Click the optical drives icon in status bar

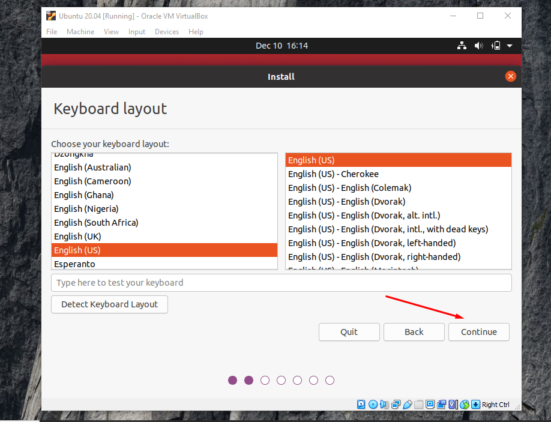point(373,404)
